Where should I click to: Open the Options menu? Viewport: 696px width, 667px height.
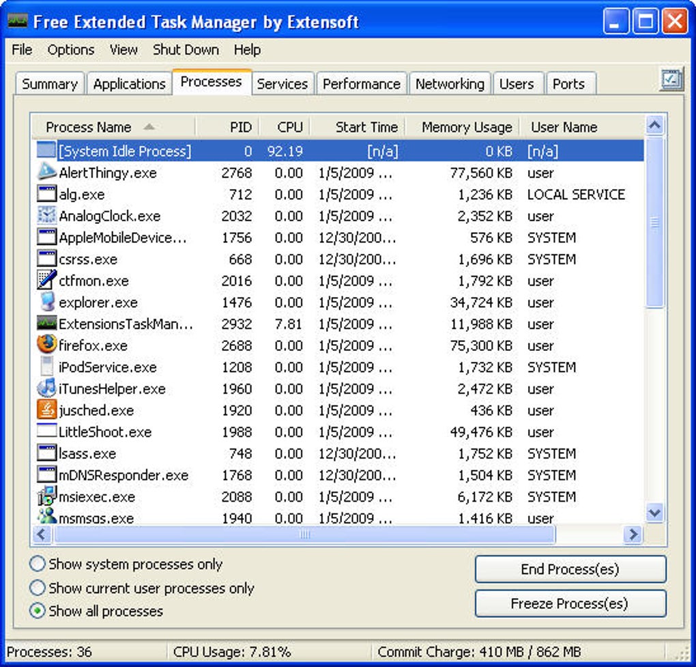(71, 50)
